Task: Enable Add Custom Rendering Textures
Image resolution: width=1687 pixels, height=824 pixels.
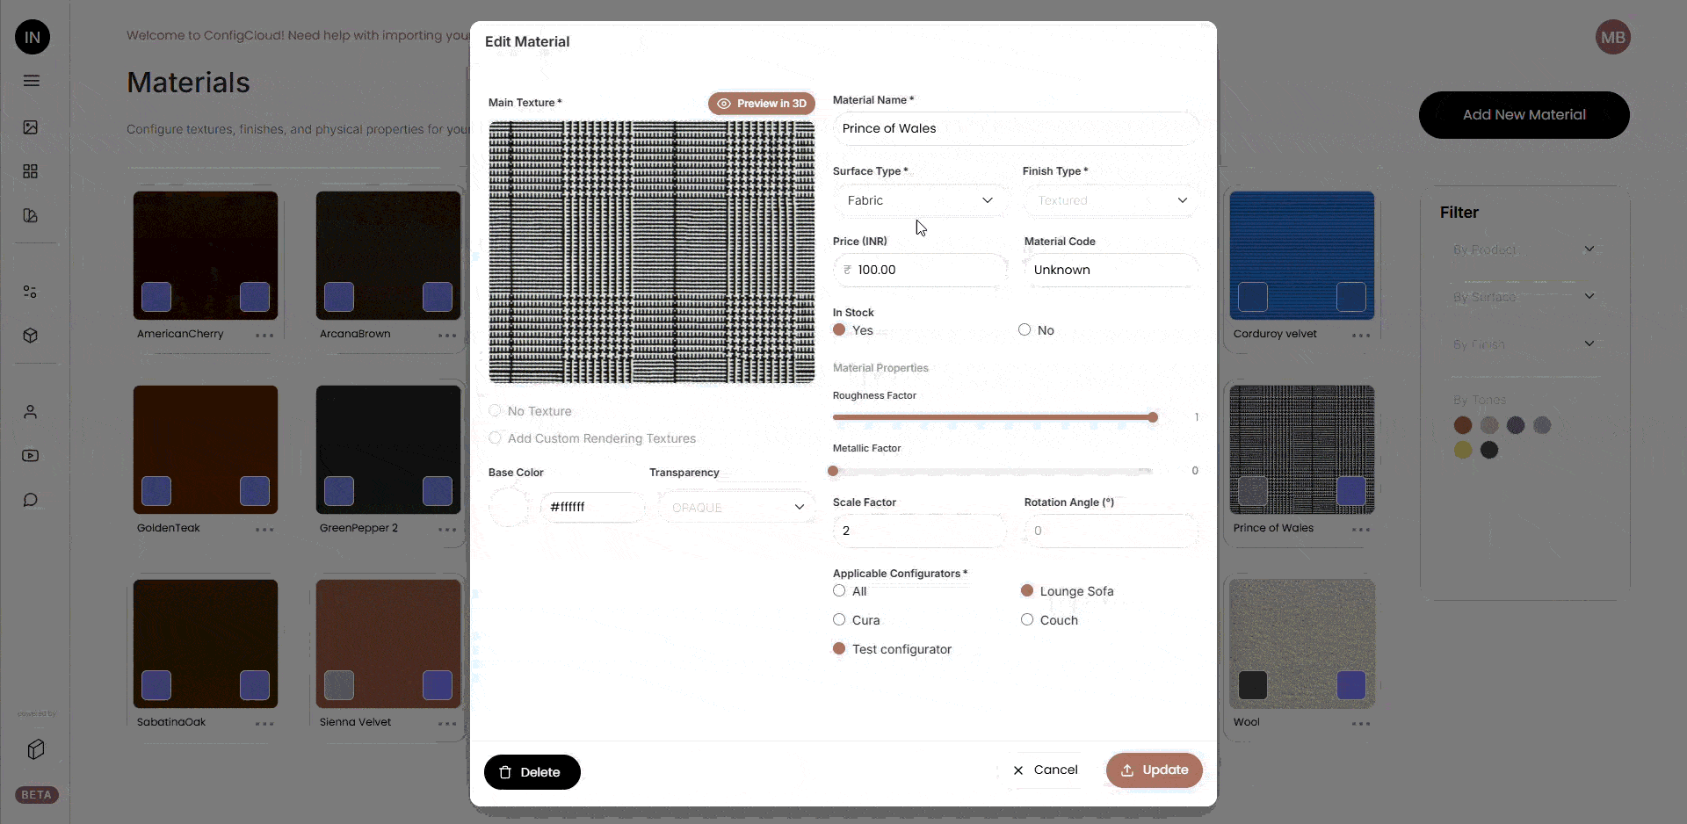Action: point(495,438)
